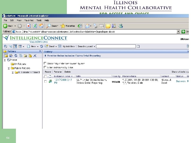
Task: Click the Title column header
Action: [x=79, y=76]
